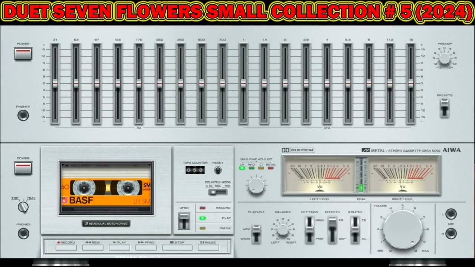Viewport: 475px width, 267px height.
Task: Flip the UTILITES TE/AC switch
Action: (355, 229)
